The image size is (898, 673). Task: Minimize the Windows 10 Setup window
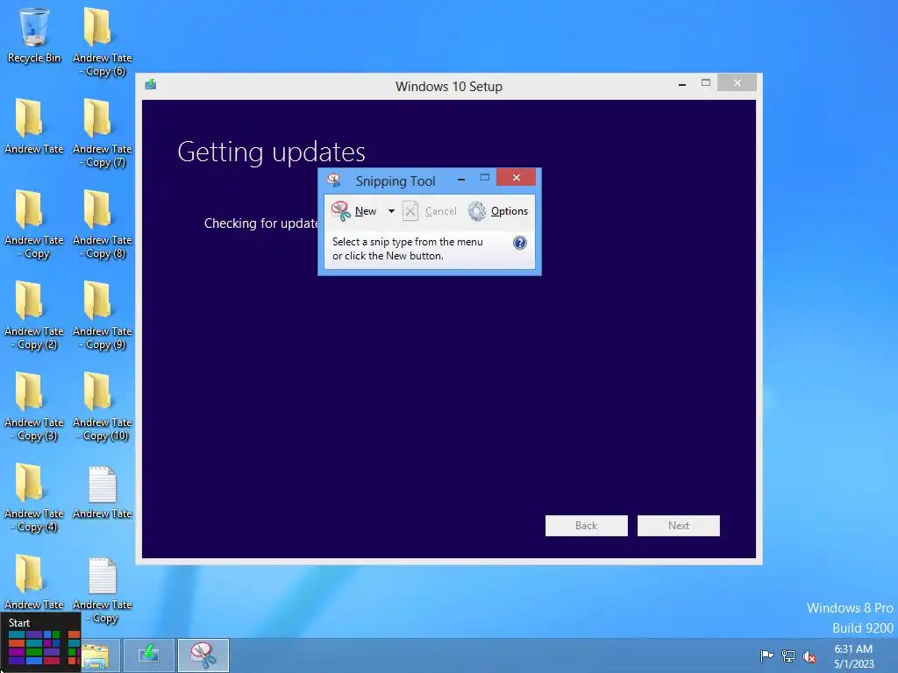pyautogui.click(x=681, y=84)
